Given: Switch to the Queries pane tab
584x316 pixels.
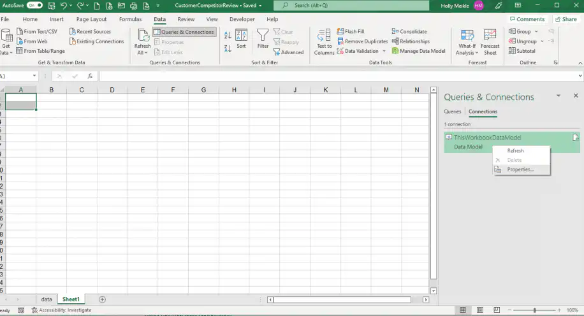Looking at the screenshot, I should pos(452,111).
